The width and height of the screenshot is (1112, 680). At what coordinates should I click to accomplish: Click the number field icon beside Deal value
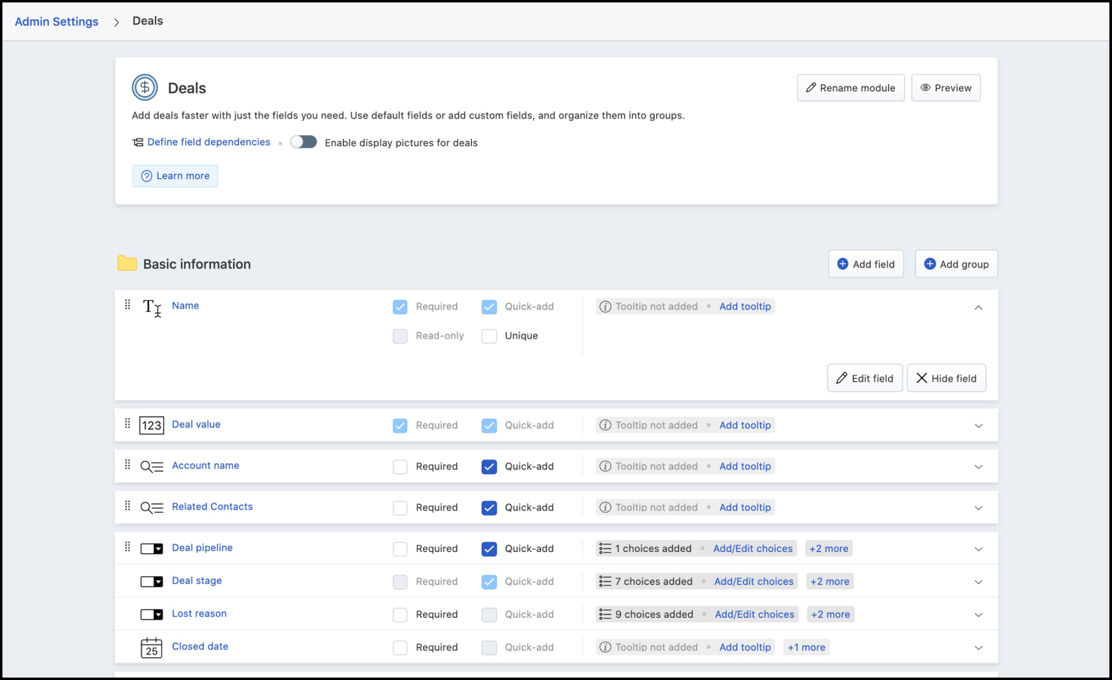pyautogui.click(x=152, y=425)
